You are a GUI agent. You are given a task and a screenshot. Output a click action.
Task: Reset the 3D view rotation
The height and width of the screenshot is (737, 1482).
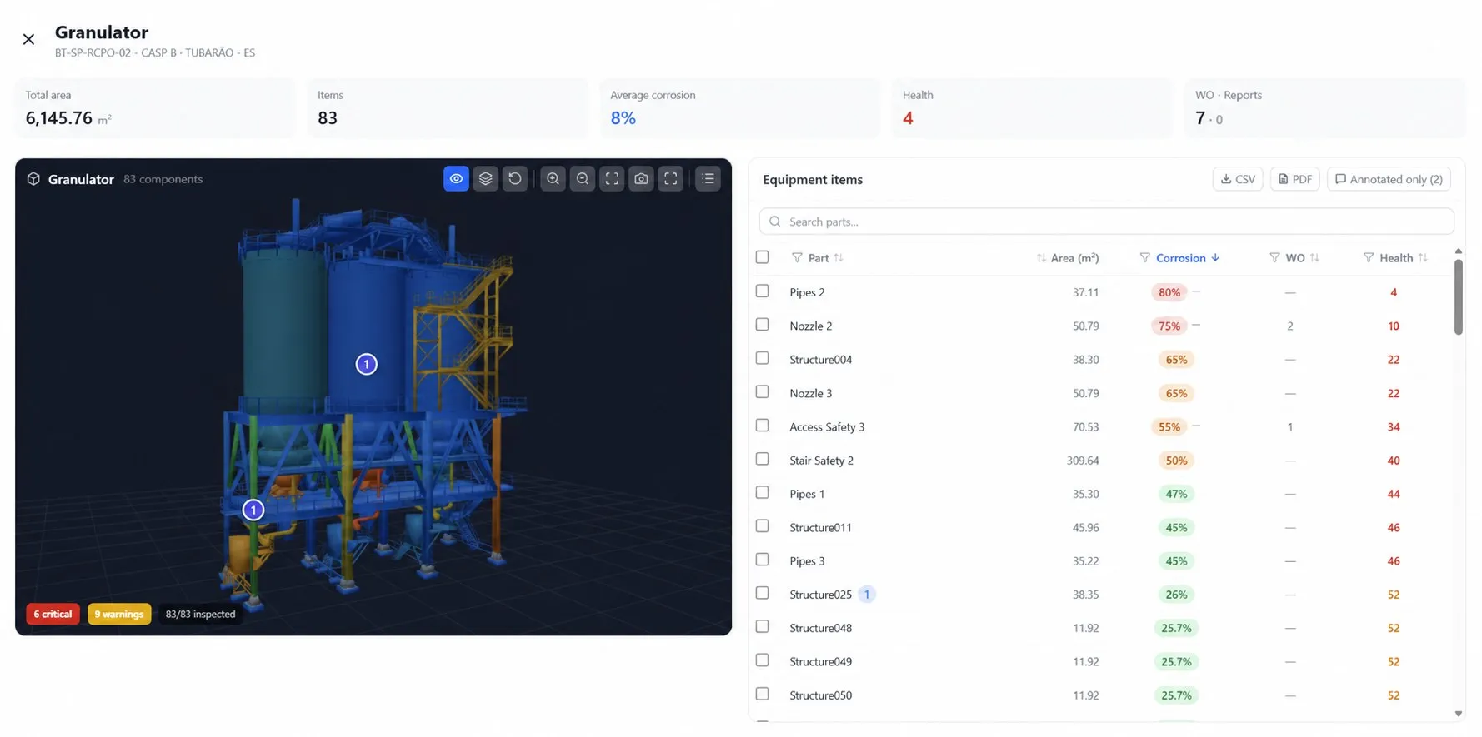(515, 178)
